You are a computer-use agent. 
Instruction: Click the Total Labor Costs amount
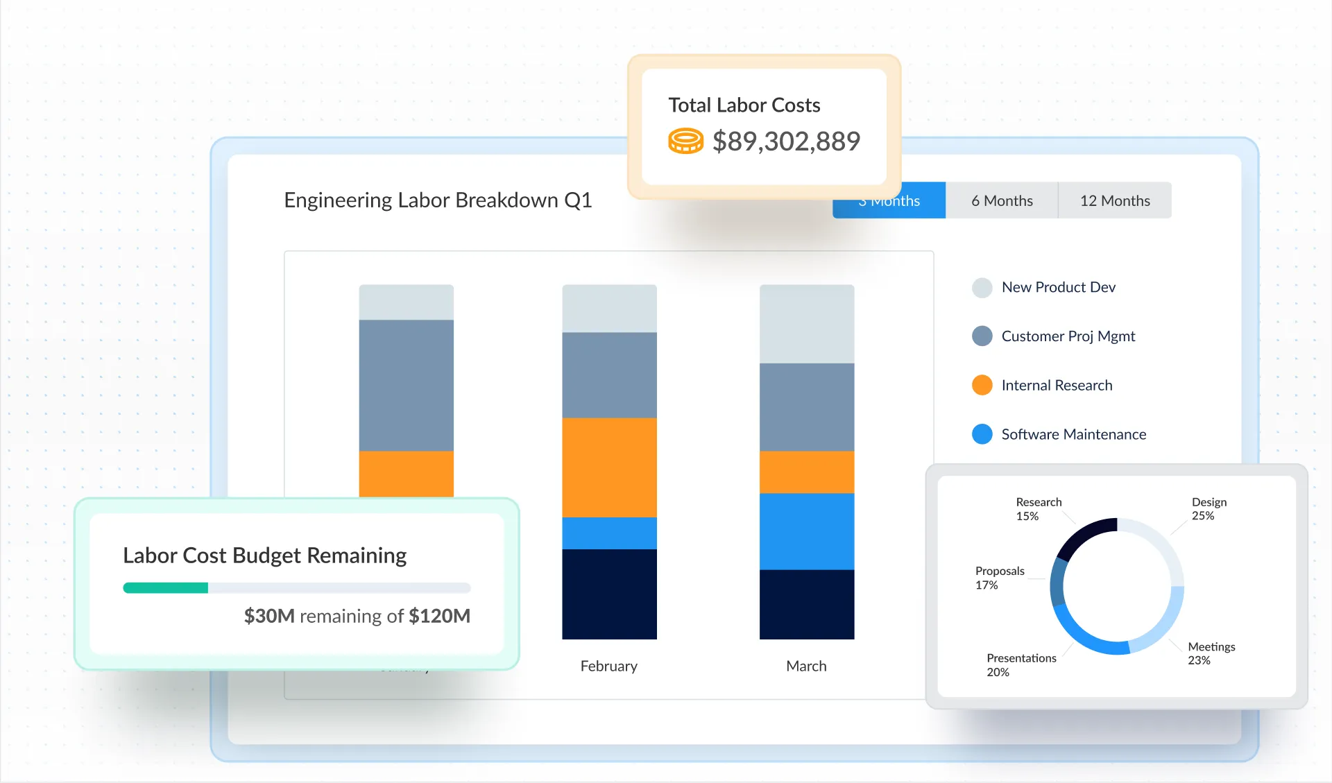(786, 141)
